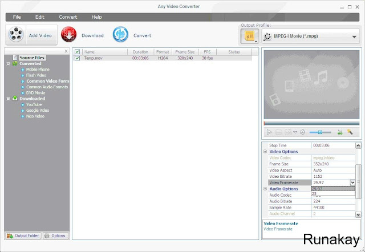Select YouTube under Downloaded
365x252 pixels.
coord(34,104)
